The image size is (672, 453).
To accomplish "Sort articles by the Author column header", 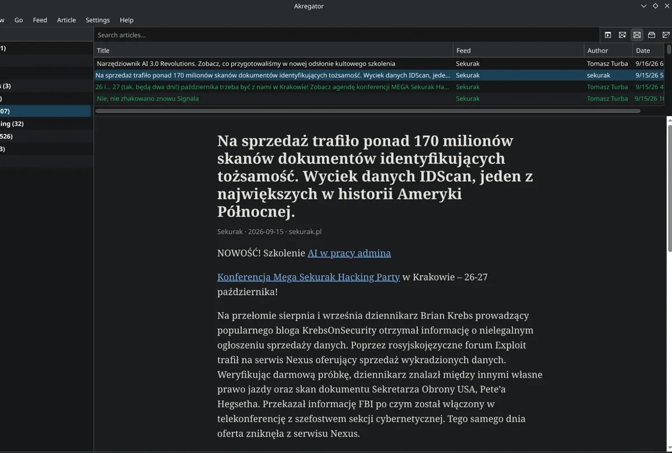I will coord(609,50).
